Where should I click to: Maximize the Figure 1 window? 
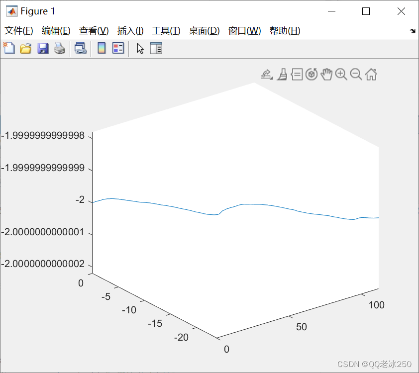click(x=366, y=11)
